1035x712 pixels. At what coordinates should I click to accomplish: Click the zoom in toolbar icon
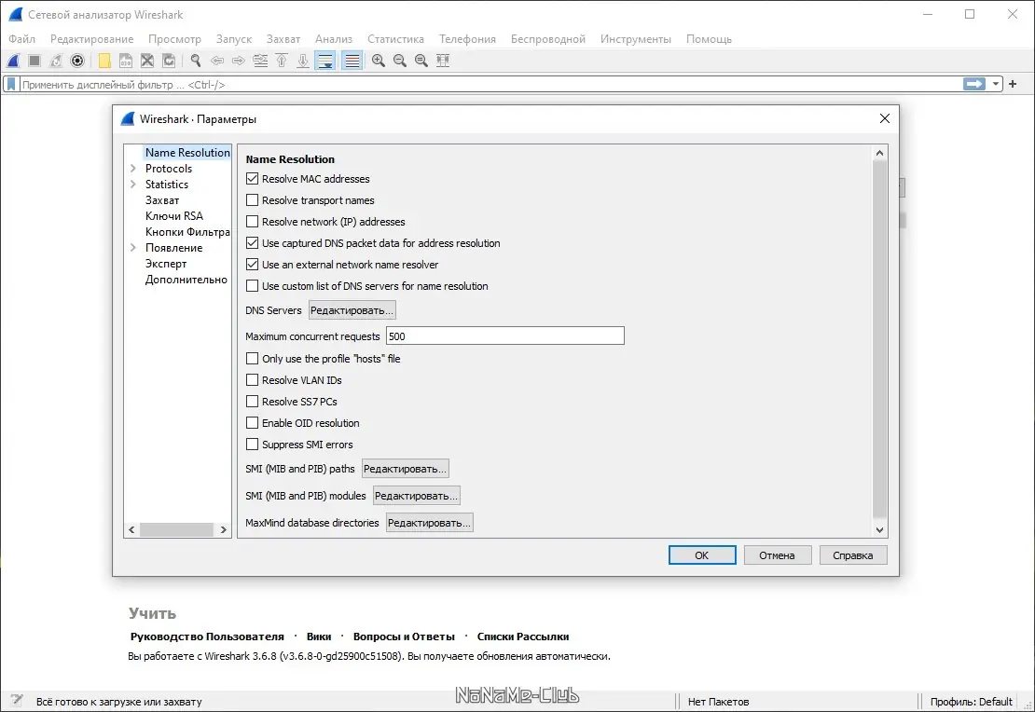(x=379, y=61)
